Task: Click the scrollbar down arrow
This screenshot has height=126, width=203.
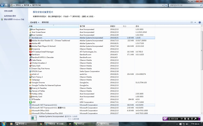Action: point(202,113)
